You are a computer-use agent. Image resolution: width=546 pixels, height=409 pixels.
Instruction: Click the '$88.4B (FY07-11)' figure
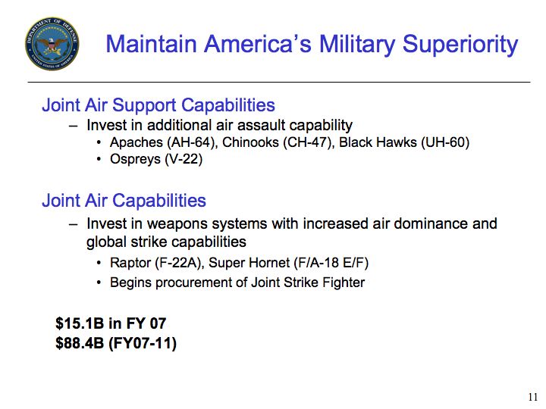pos(116,343)
